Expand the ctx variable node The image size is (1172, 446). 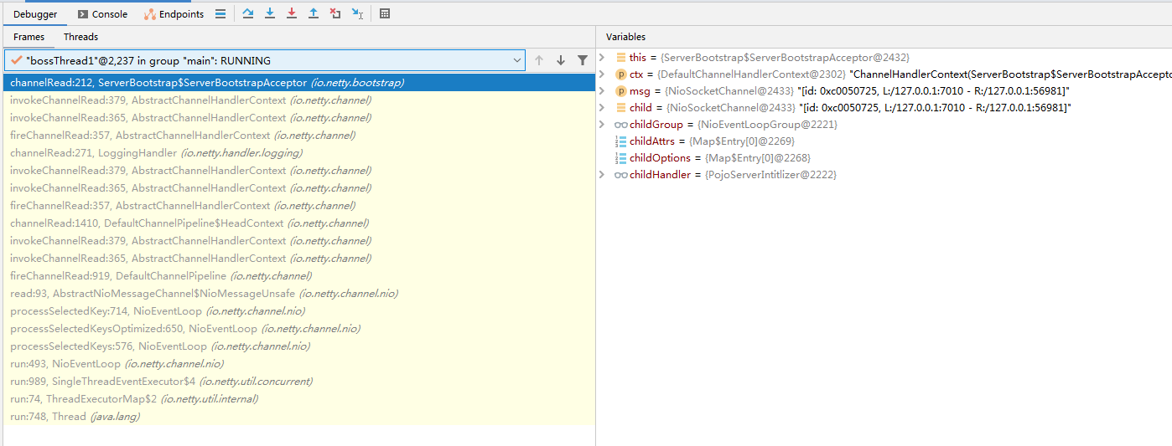pyautogui.click(x=602, y=74)
